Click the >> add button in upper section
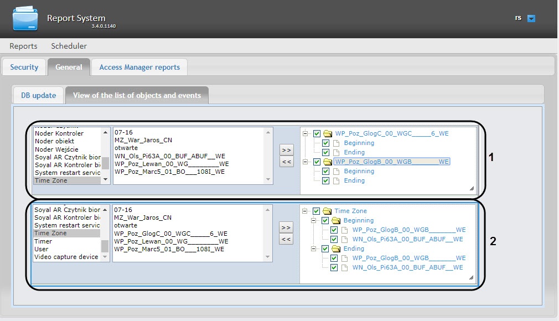The image size is (559, 321). coord(286,150)
